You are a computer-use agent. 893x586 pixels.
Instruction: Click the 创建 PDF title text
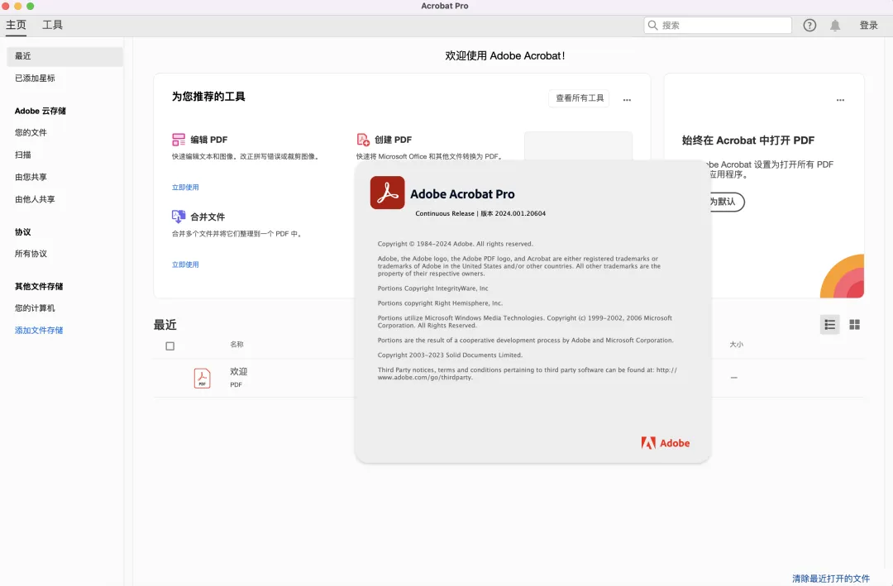point(393,140)
